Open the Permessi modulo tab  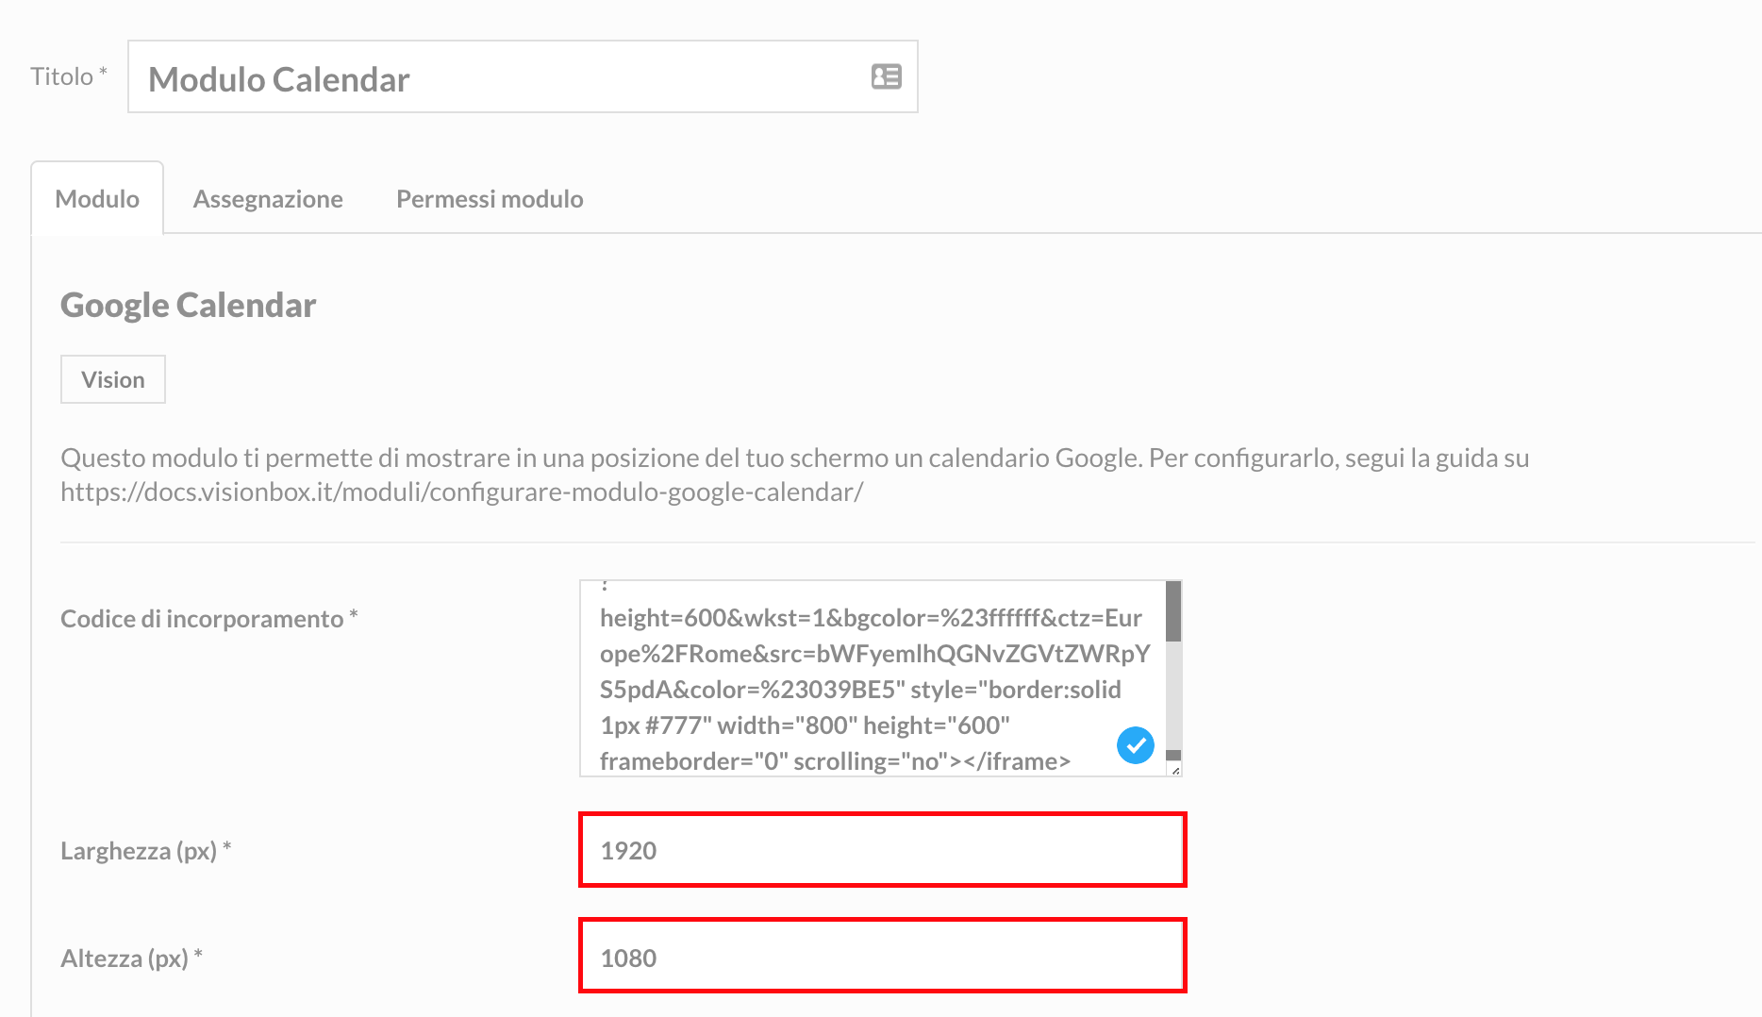(489, 198)
